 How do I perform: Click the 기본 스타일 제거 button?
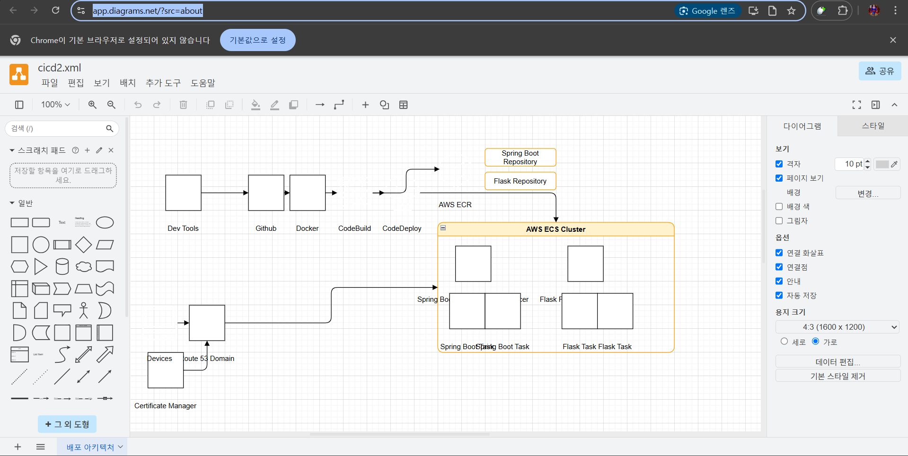pyautogui.click(x=837, y=376)
